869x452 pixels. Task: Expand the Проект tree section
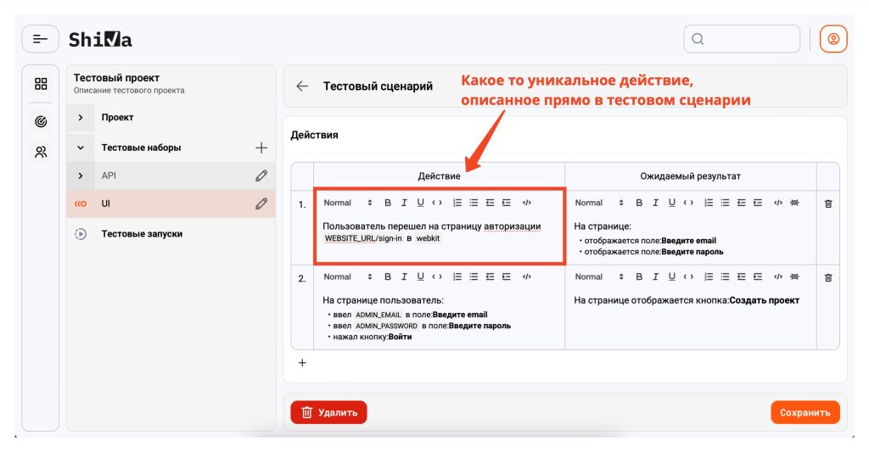coord(80,118)
